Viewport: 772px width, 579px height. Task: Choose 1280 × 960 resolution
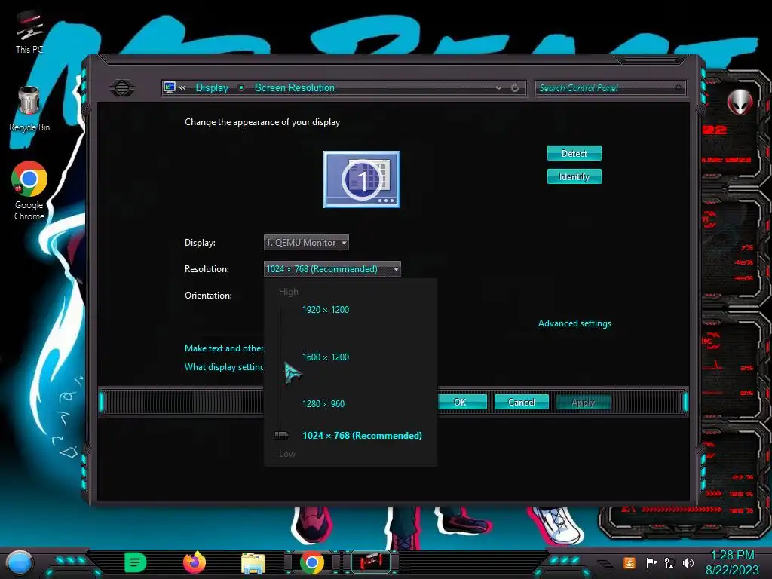pyautogui.click(x=323, y=404)
